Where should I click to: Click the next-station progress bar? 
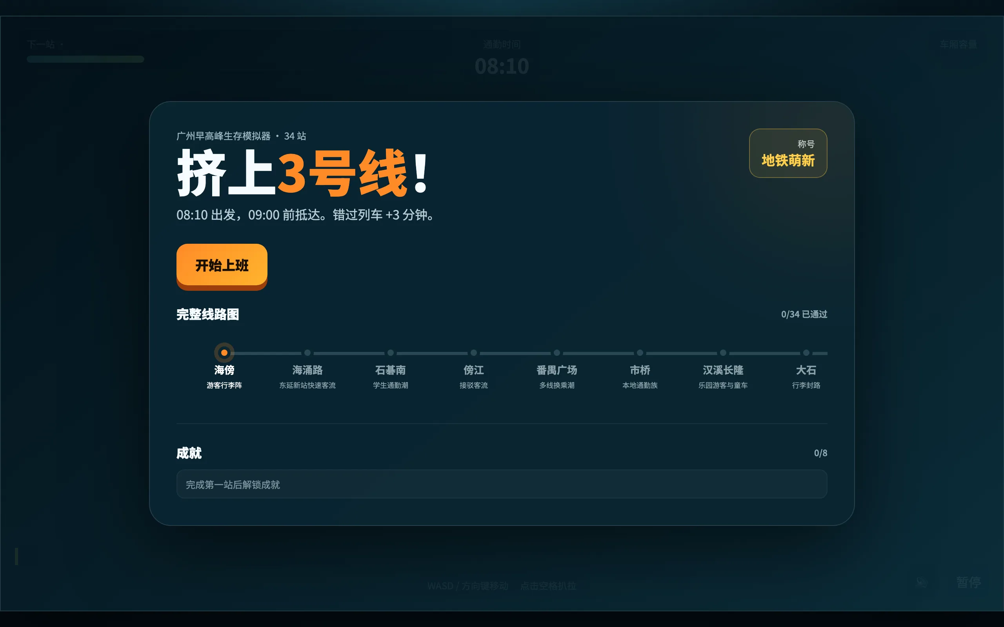point(85,59)
